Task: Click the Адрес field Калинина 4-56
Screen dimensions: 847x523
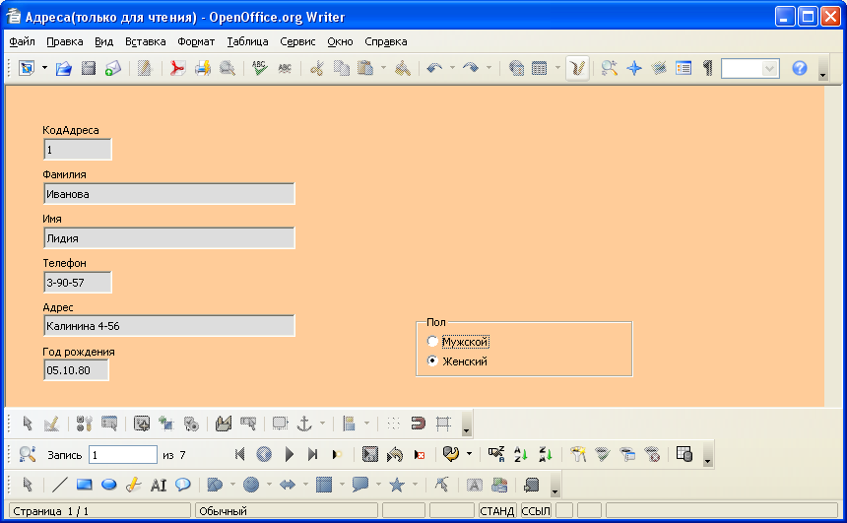Action: point(169,326)
